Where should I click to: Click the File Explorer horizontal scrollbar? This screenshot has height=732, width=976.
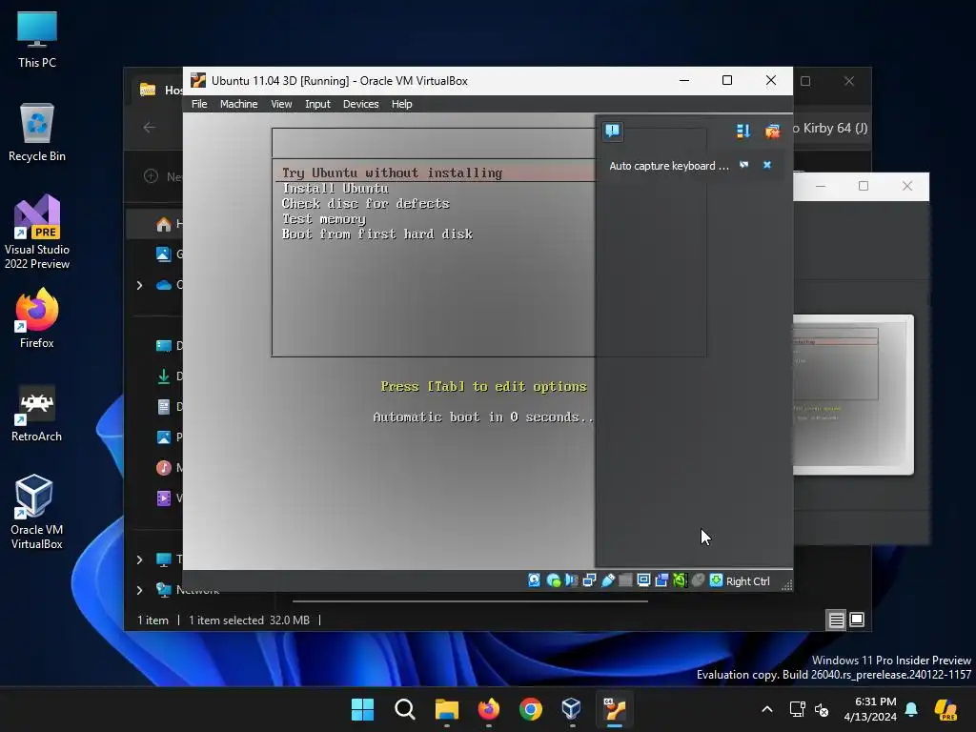click(470, 601)
